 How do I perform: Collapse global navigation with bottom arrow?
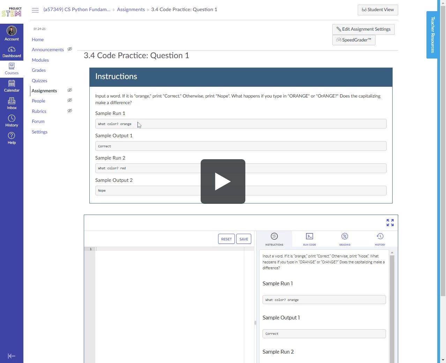tap(12, 356)
